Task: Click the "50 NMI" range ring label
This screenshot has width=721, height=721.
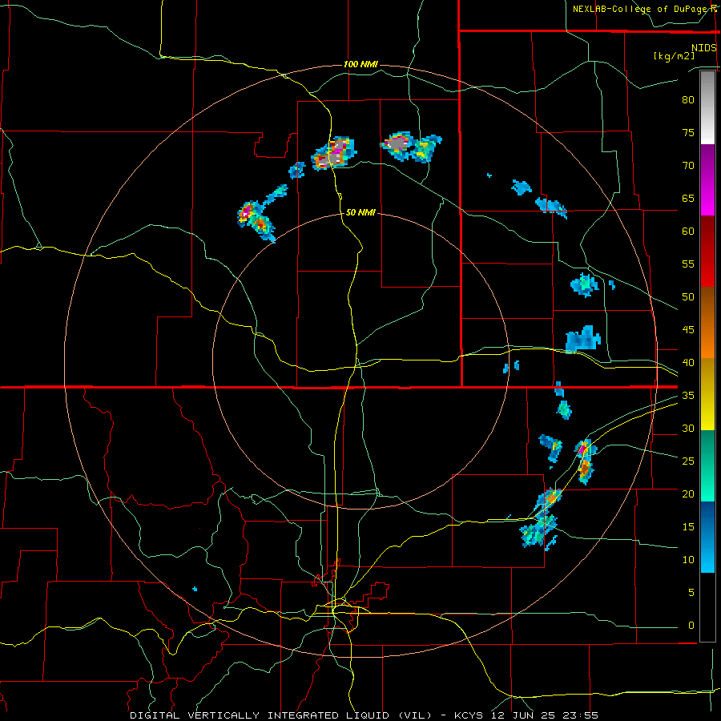Action: click(x=360, y=212)
